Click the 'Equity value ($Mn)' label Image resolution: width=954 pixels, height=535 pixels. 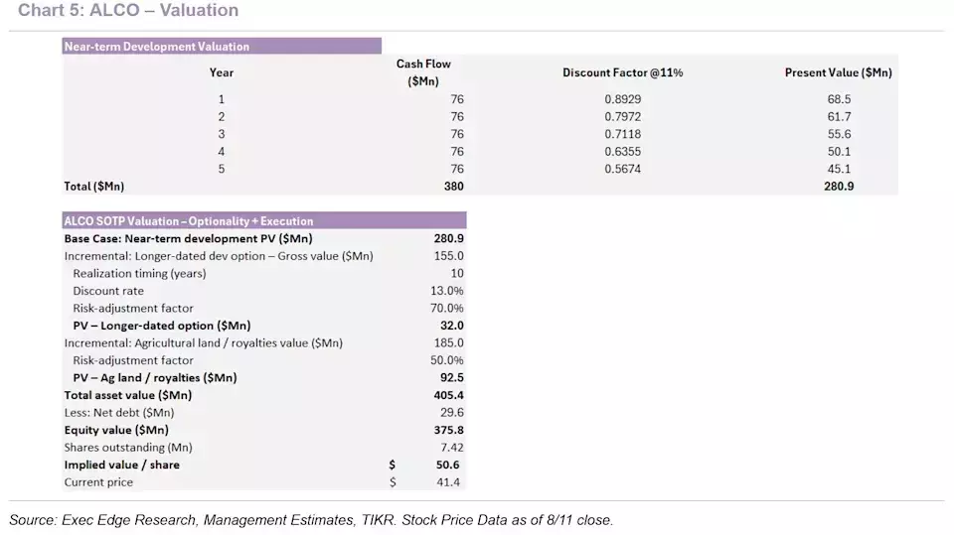click(116, 431)
